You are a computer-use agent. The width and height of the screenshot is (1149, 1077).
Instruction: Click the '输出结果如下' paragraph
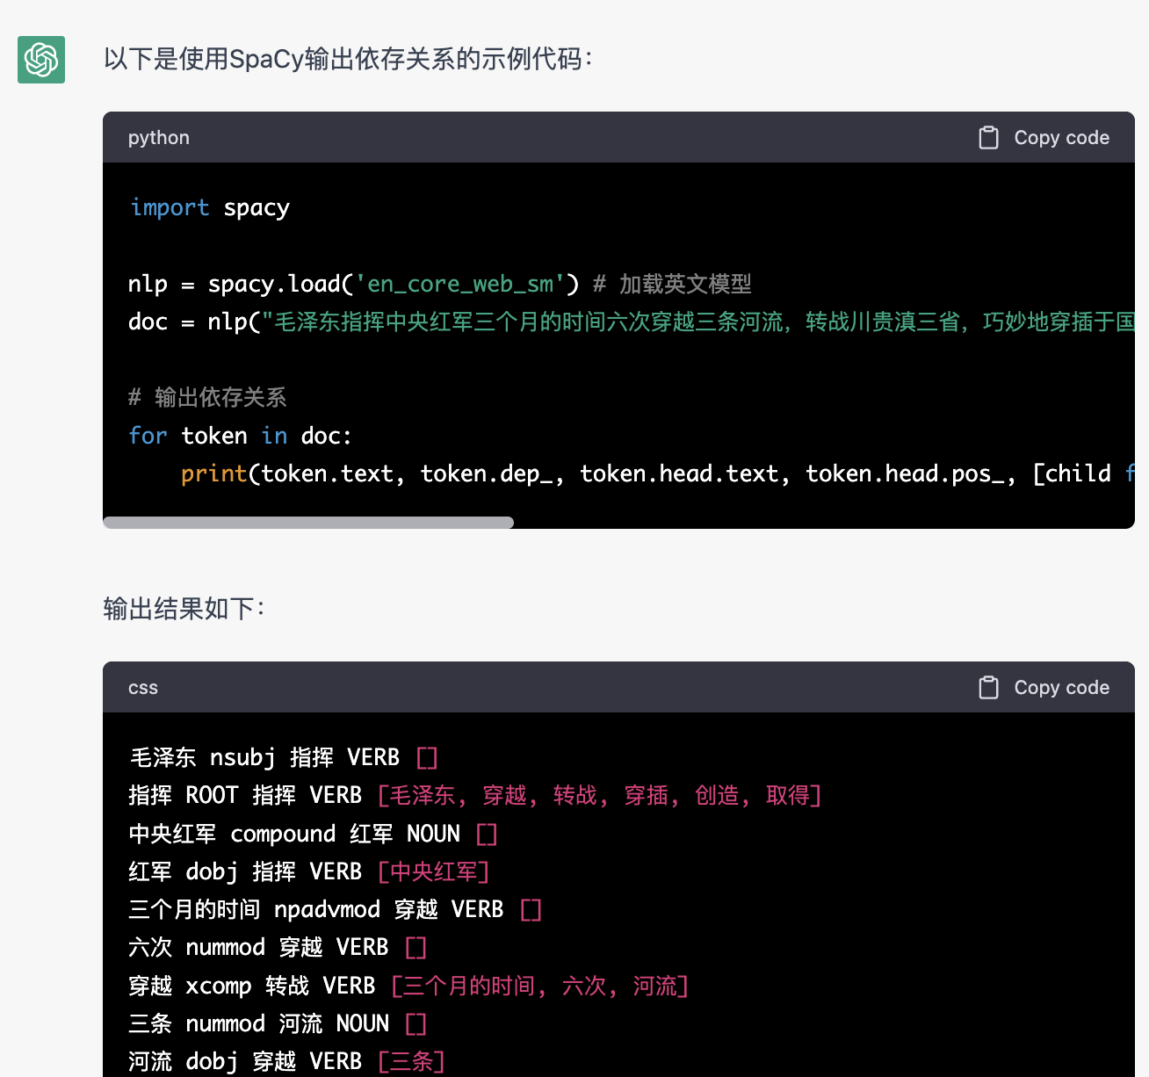pyautogui.click(x=184, y=609)
